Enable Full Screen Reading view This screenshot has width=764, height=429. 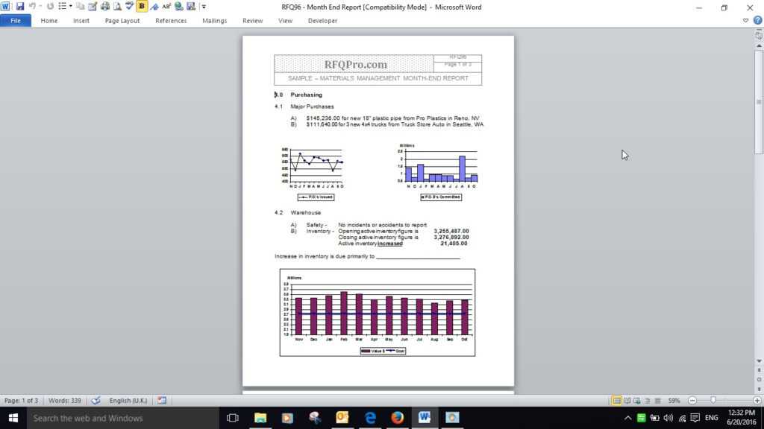(627, 400)
